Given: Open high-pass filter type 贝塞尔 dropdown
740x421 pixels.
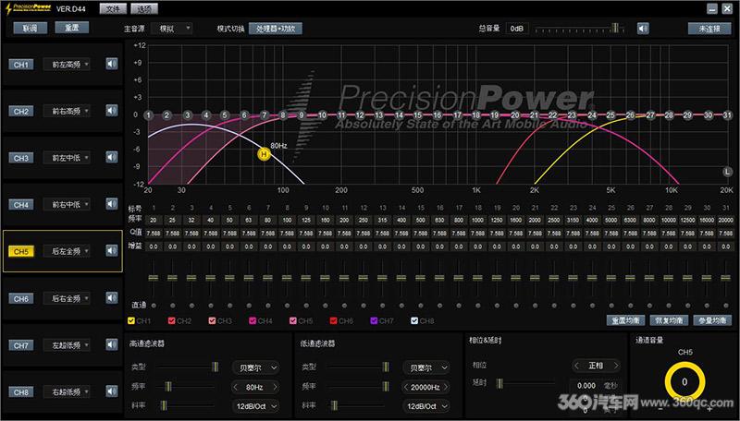Looking at the screenshot, I should (256, 367).
